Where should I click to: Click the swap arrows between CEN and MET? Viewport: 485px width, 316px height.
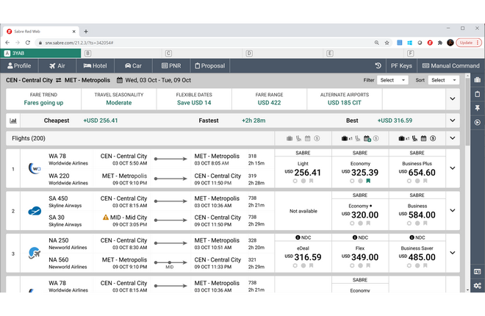[x=59, y=80]
